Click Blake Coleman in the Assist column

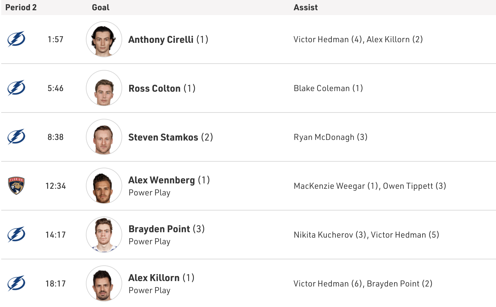322,88
